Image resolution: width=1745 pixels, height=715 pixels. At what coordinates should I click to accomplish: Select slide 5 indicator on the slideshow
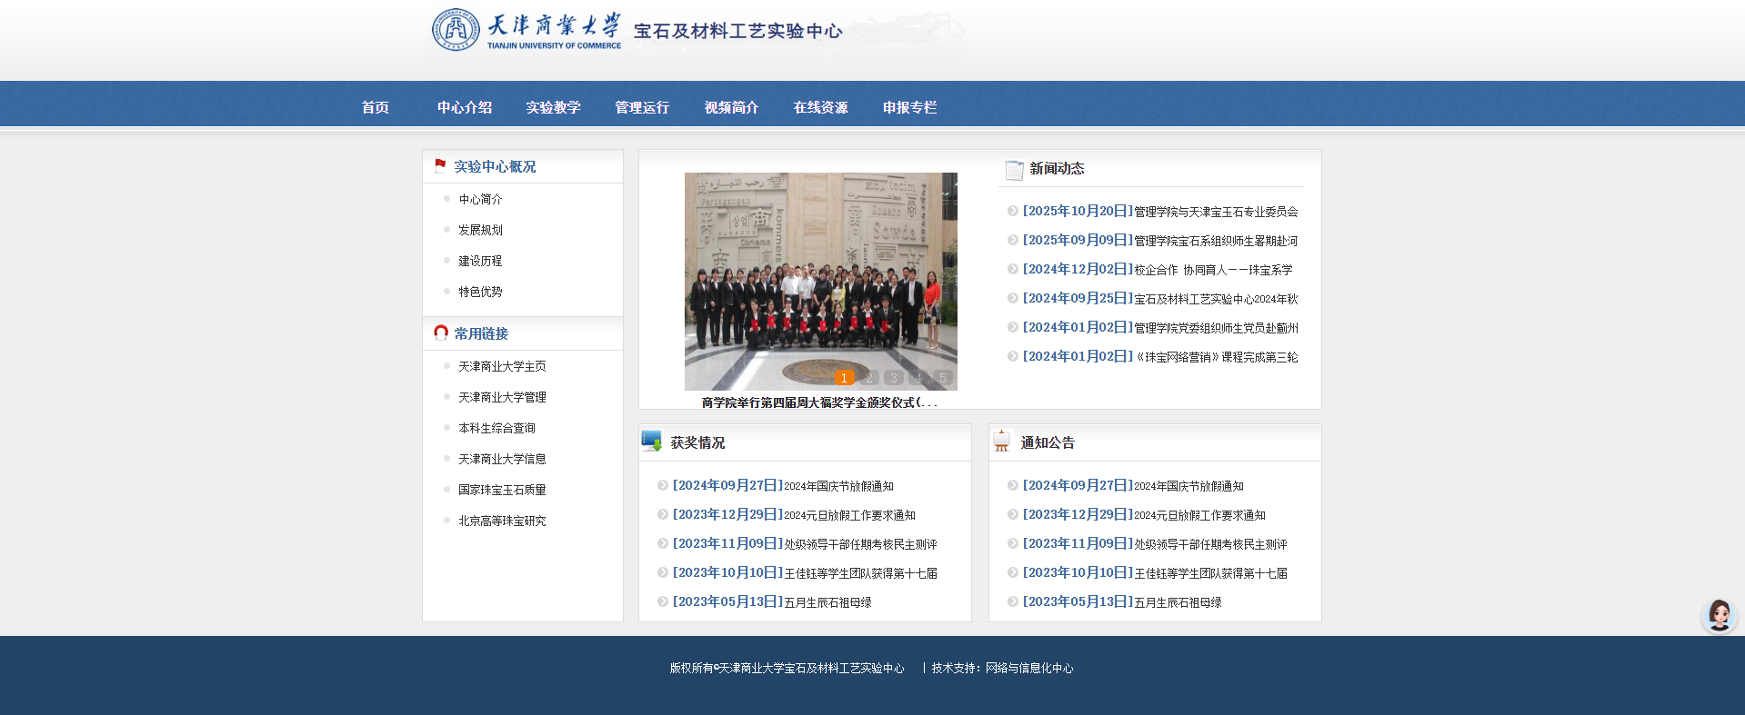pyautogui.click(x=942, y=377)
